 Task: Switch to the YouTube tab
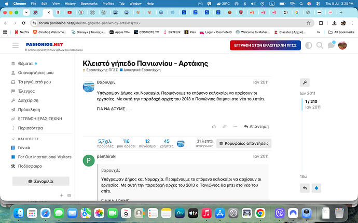(x=70, y=12)
